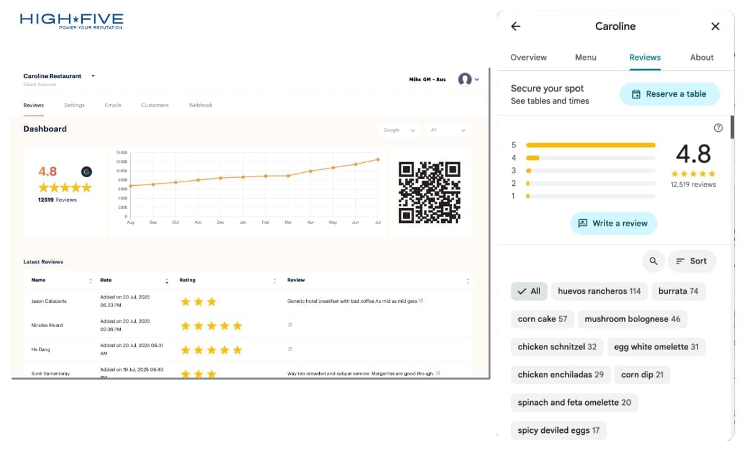Screen dimensions: 744x454
Task: Toggle the chicken schnitzel 32 filter chip
Action: (557, 347)
